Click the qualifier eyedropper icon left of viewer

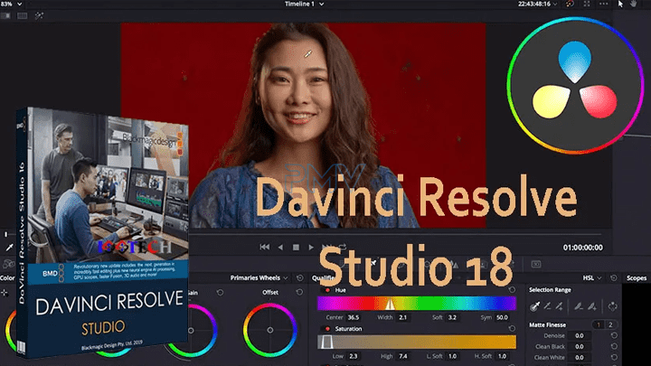[x=9, y=248]
